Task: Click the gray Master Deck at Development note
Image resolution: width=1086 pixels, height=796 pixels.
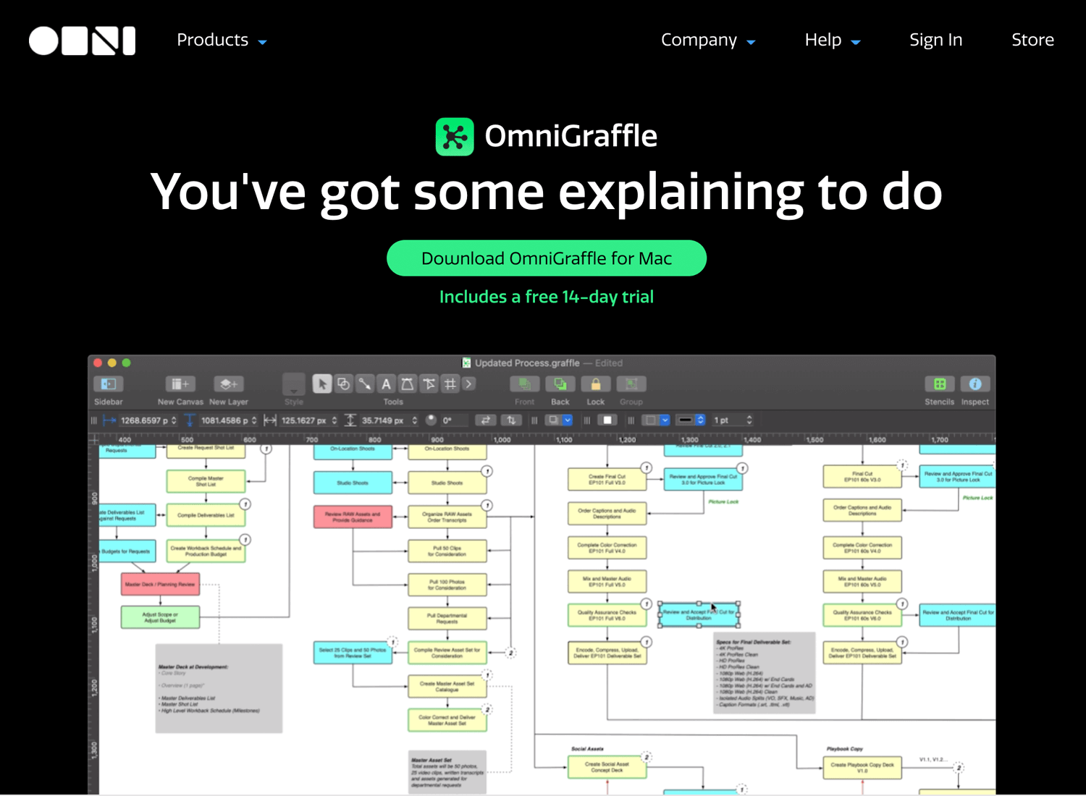Action: click(x=220, y=689)
